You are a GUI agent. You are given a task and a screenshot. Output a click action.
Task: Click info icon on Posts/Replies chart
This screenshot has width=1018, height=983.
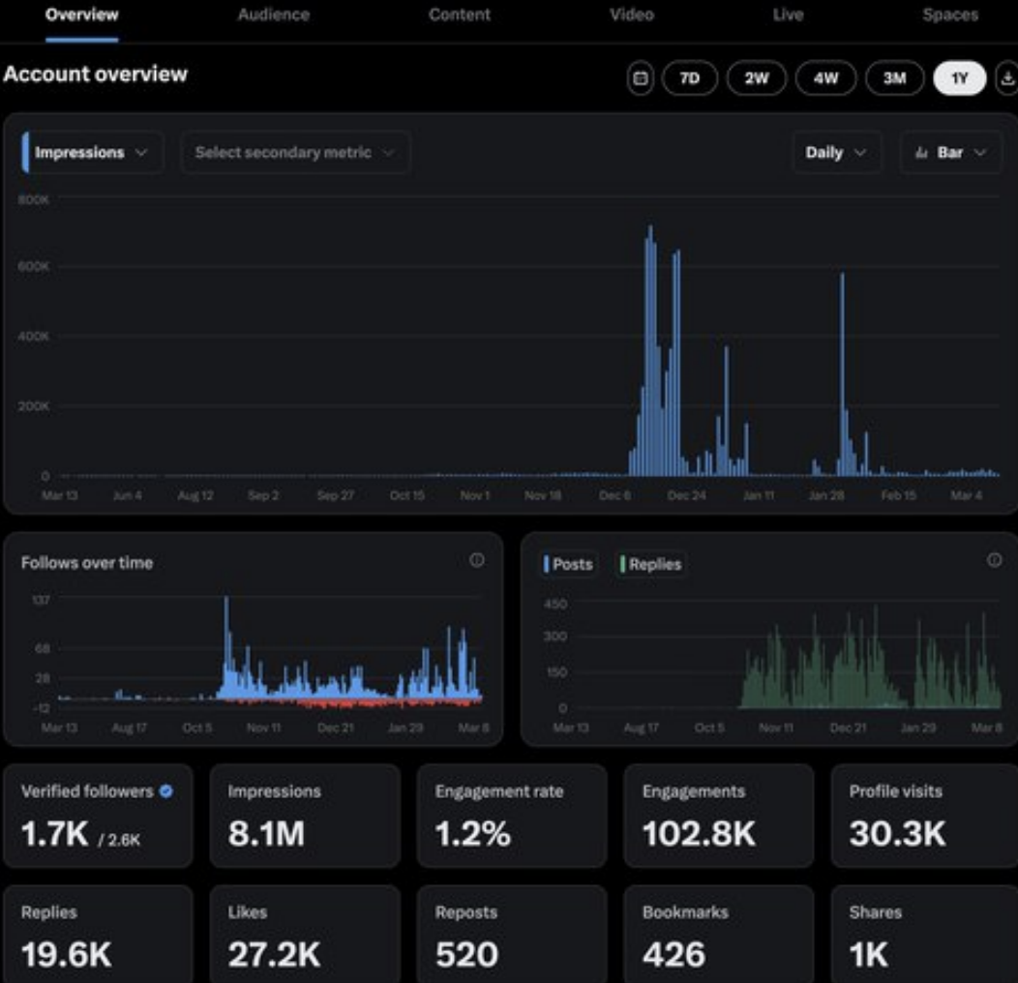click(x=994, y=559)
